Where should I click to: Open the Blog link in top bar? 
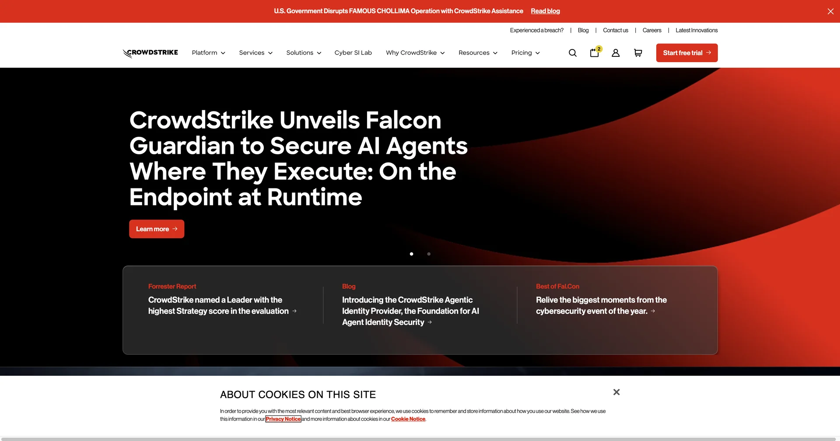(583, 30)
